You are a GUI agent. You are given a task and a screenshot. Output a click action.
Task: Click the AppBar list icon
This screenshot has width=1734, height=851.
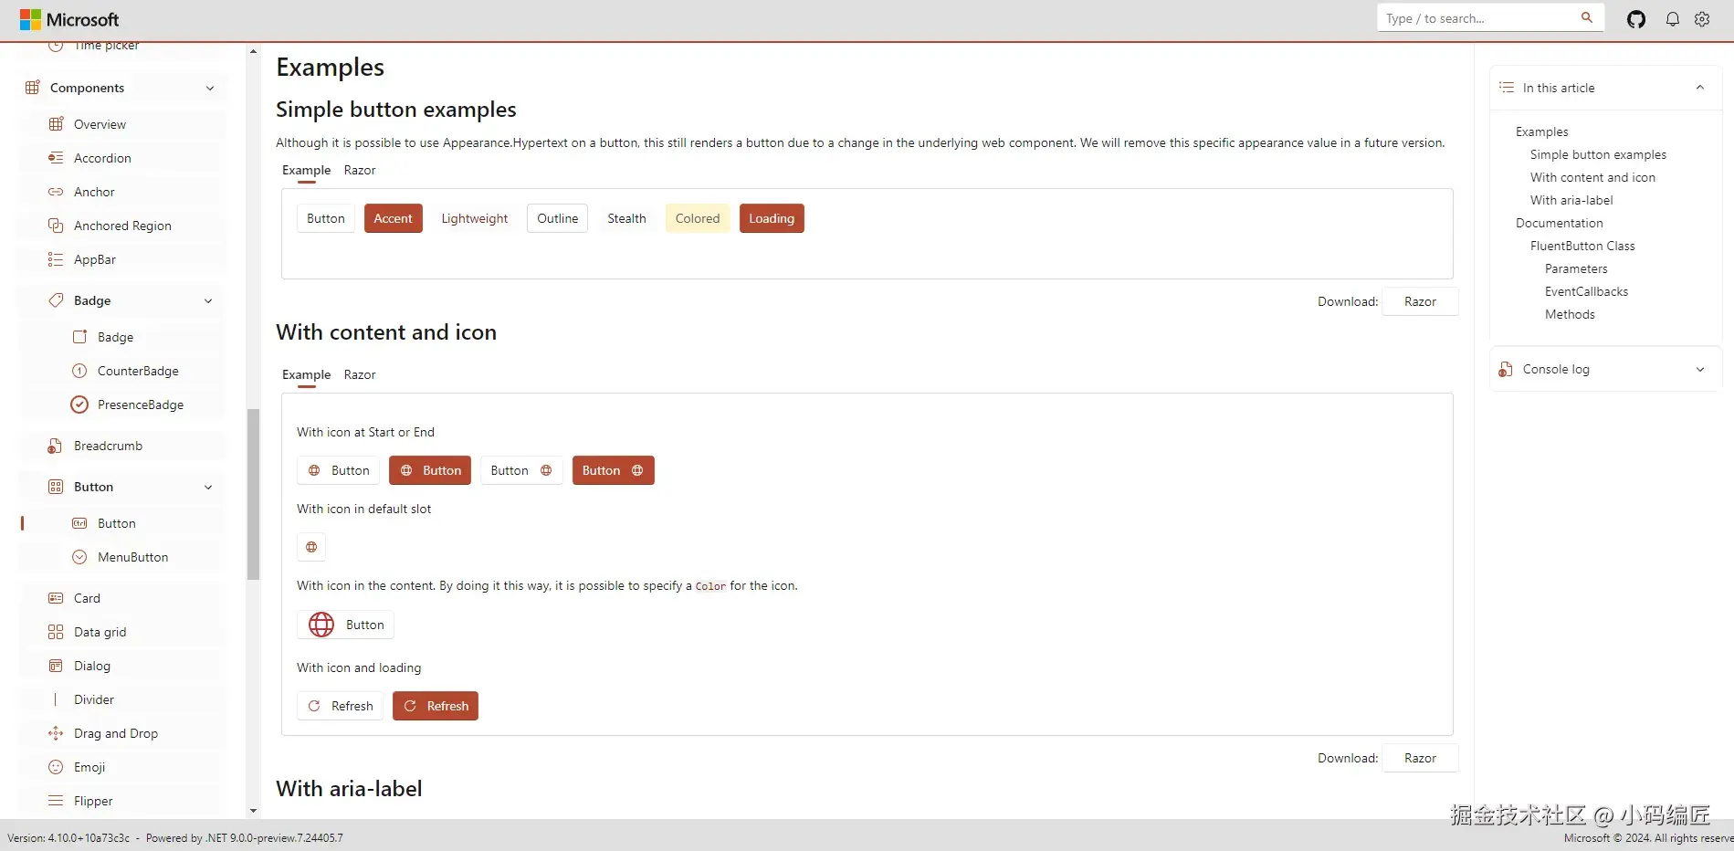56,259
